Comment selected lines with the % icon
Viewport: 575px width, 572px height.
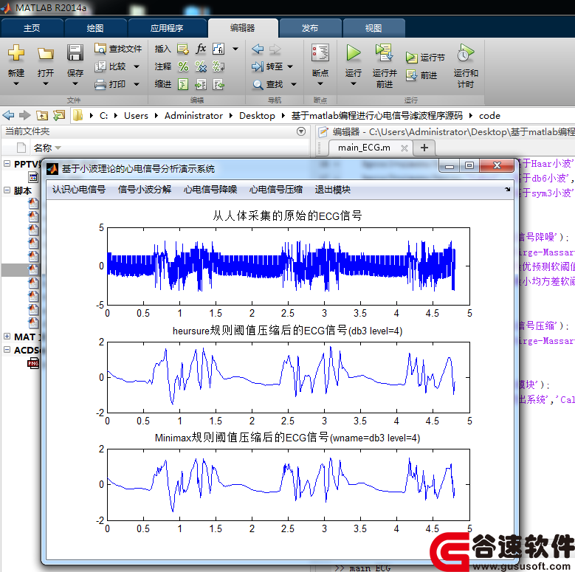(183, 66)
